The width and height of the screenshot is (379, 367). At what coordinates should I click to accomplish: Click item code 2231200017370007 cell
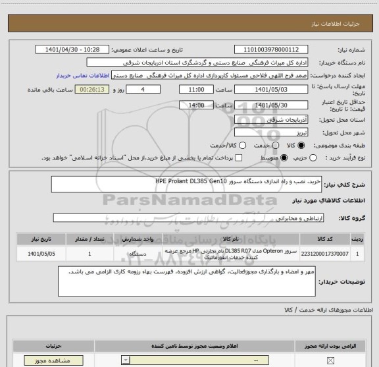325,254
